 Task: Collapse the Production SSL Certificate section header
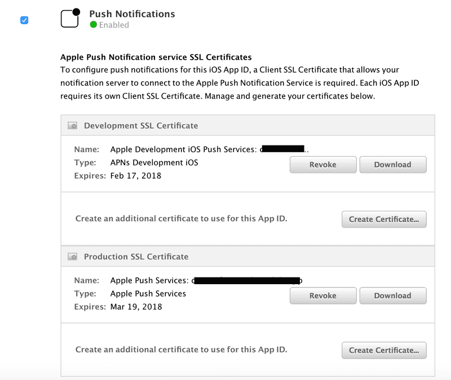click(x=138, y=256)
